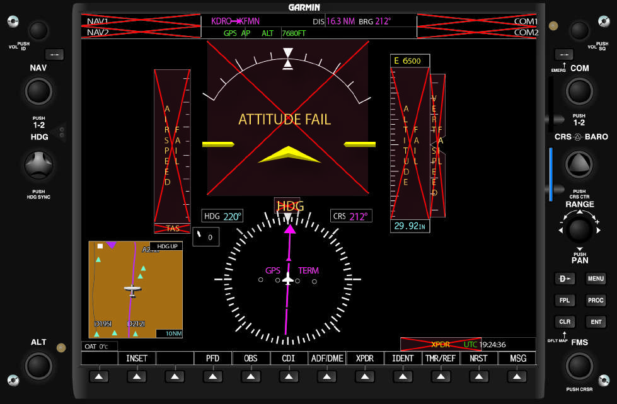Click the KDRO to KFMN route text
Screen dimensions: 617x404
point(235,21)
